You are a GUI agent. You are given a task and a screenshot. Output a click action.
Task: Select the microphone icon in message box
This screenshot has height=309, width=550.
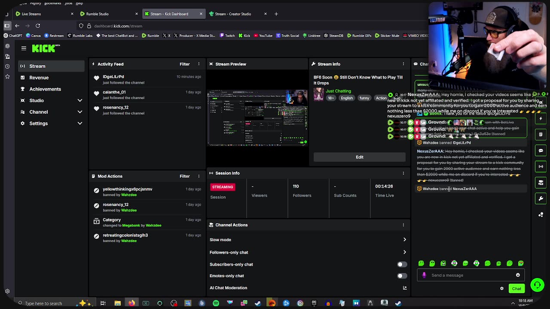(424, 275)
